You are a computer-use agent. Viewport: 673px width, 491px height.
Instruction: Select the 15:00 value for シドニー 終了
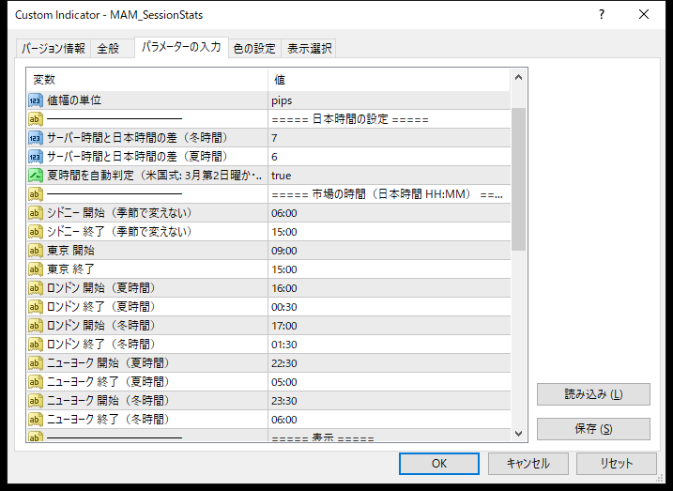(x=390, y=232)
